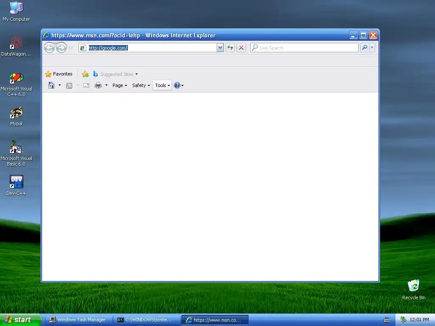Image resolution: width=435 pixels, height=326 pixels.
Task: Click the Home page icon
Action: coord(51,85)
